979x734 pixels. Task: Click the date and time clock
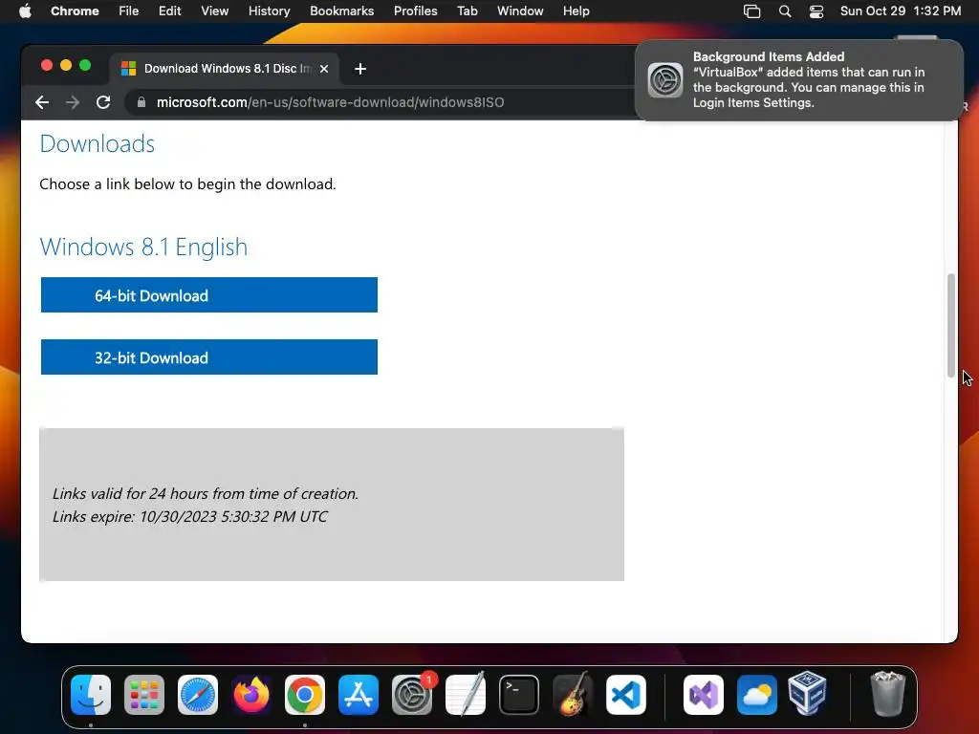click(901, 11)
